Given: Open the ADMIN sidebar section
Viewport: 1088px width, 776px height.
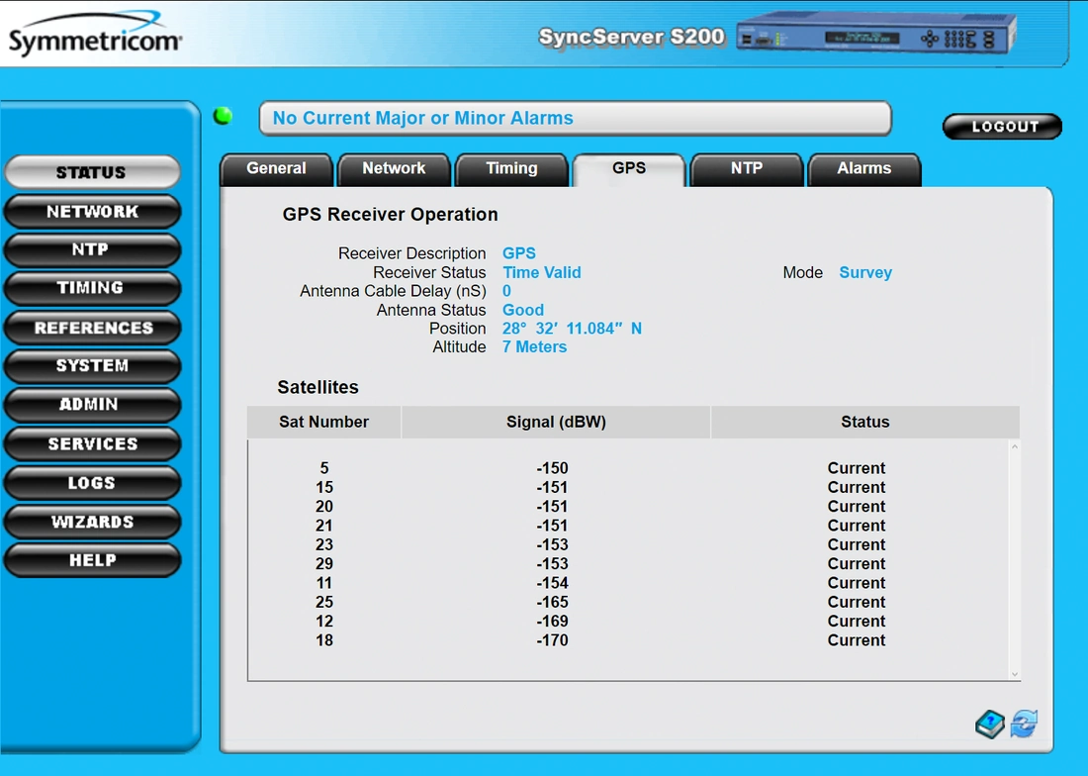Looking at the screenshot, I should 92,405.
